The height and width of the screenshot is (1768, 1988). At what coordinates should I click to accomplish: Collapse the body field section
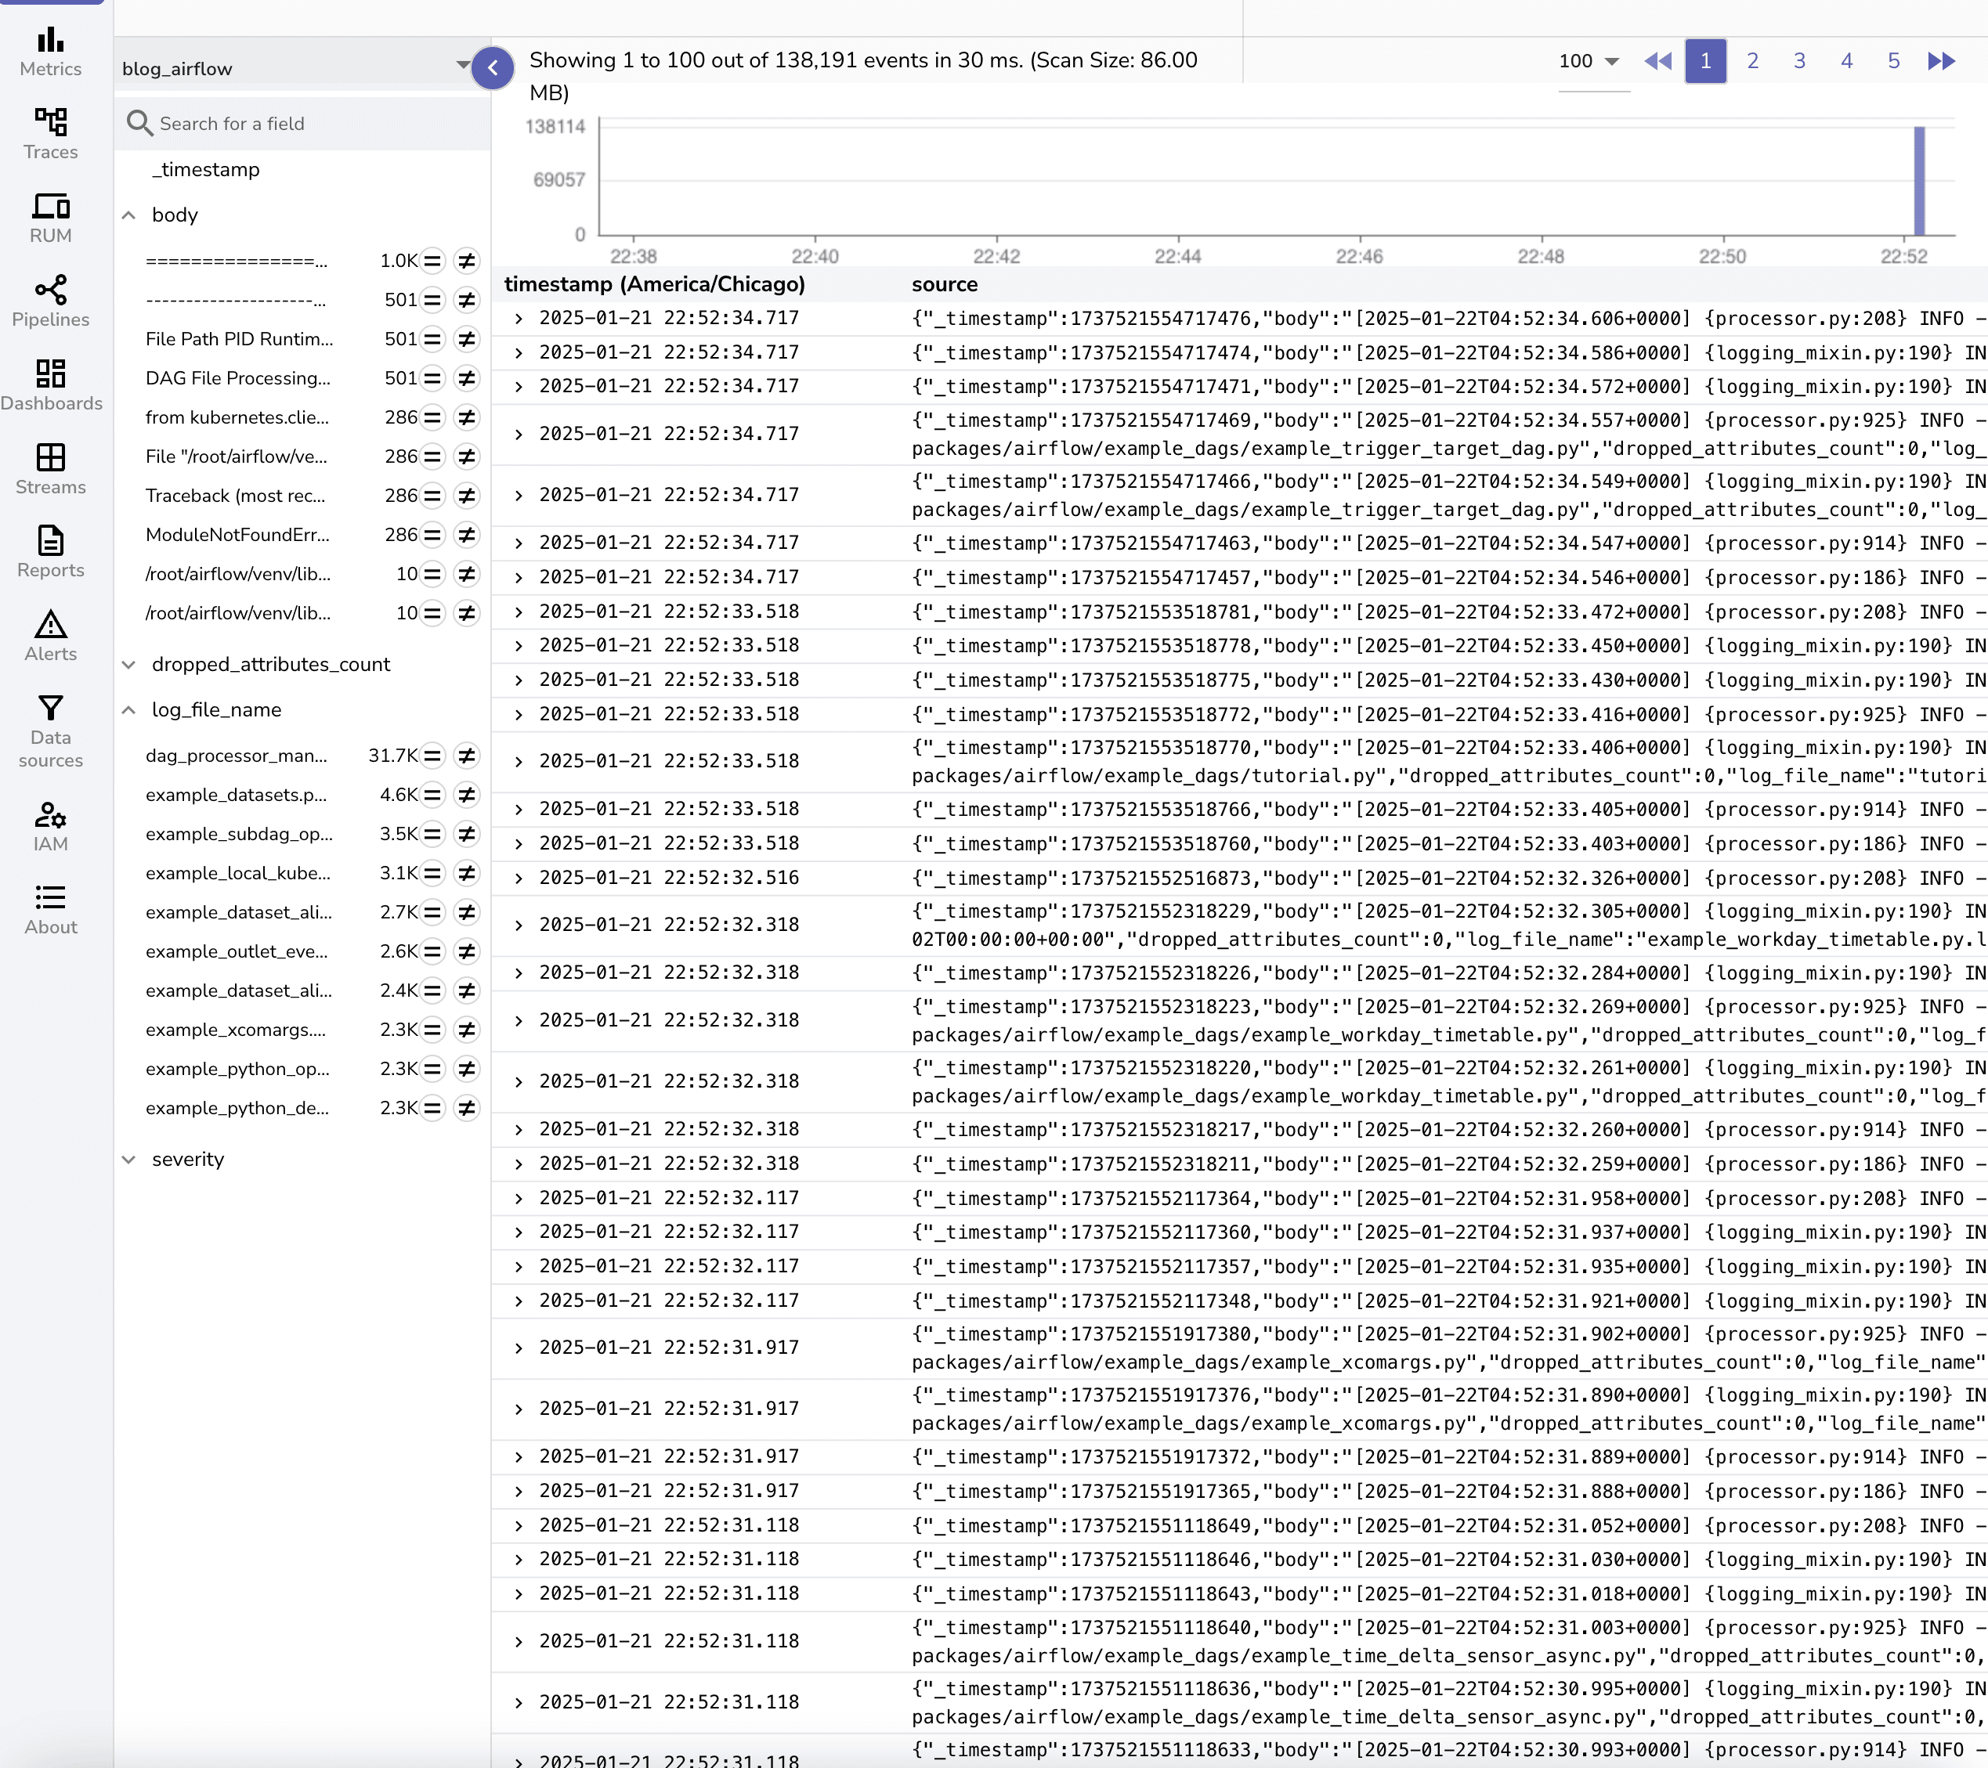(x=130, y=215)
